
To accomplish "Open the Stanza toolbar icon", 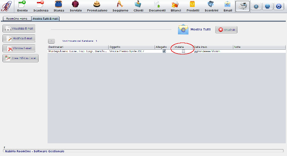I will (59, 6).
